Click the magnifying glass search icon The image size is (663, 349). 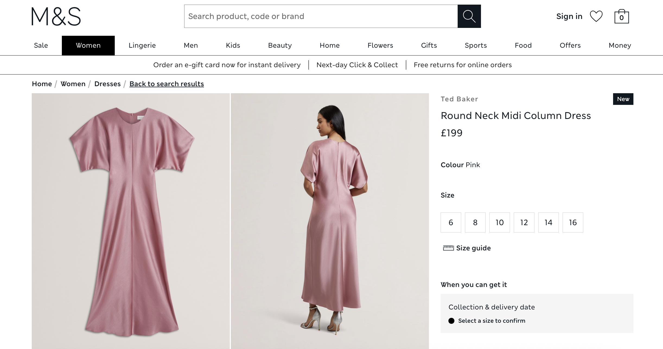coord(469,16)
